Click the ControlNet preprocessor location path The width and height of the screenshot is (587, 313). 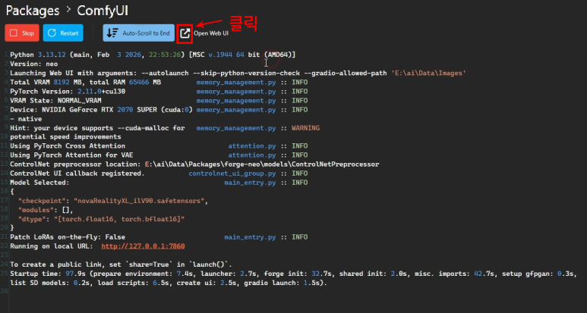tap(262, 164)
